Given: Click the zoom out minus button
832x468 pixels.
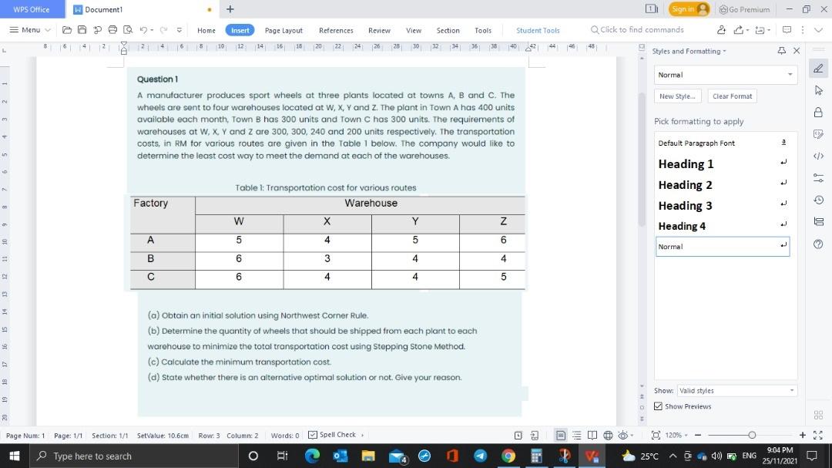Looking at the screenshot, I should [x=698, y=435].
